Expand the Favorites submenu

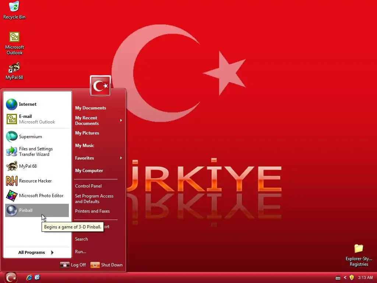(99, 158)
